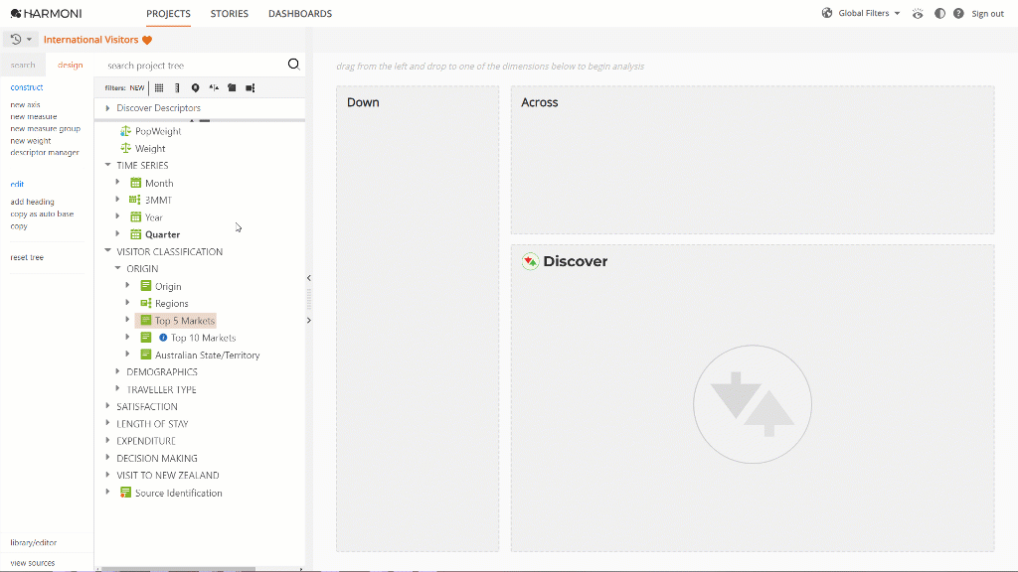The image size is (1018, 572).
Task: Click the Source Identification icon
Action: (126, 493)
